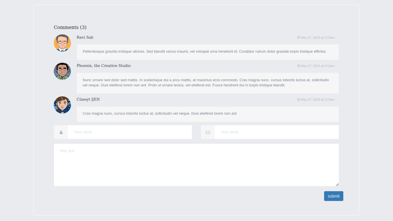Select the commenter name Ravi Sah

coord(85,37)
